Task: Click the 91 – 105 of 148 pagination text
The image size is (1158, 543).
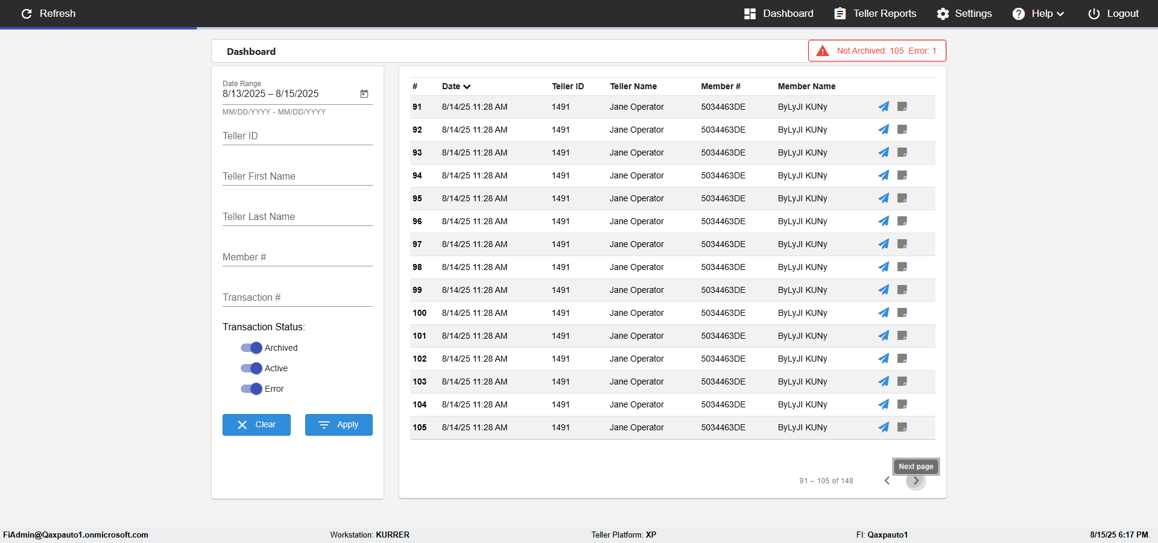Action: point(826,481)
